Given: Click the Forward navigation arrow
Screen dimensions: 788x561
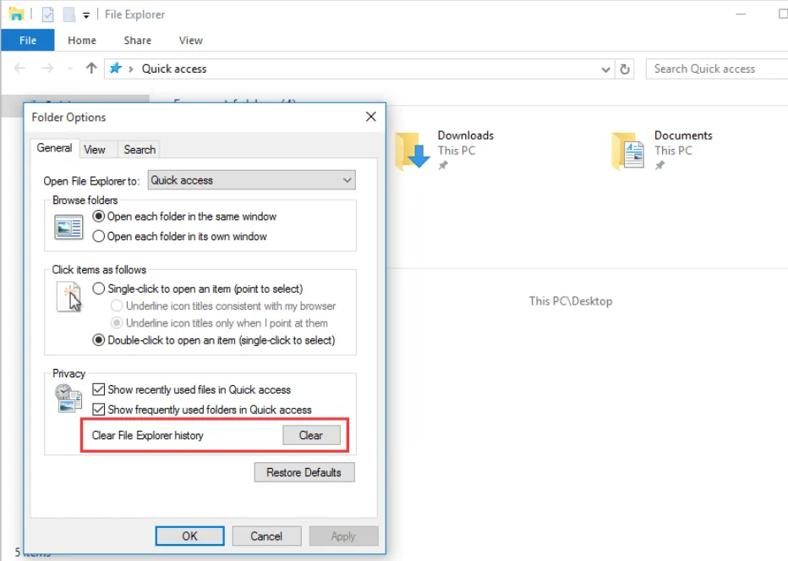Looking at the screenshot, I should point(47,69).
